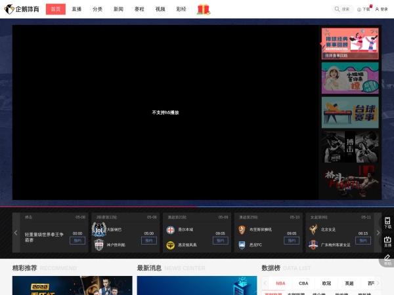394x295 pixels.
Task: Click the search magnifier icon
Action: (337, 9)
